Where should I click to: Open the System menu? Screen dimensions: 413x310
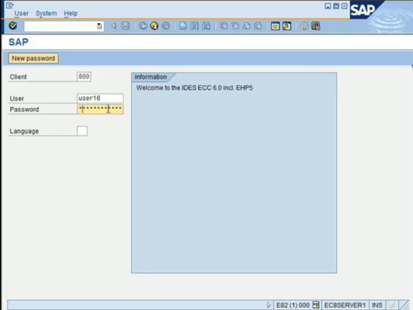tap(46, 13)
